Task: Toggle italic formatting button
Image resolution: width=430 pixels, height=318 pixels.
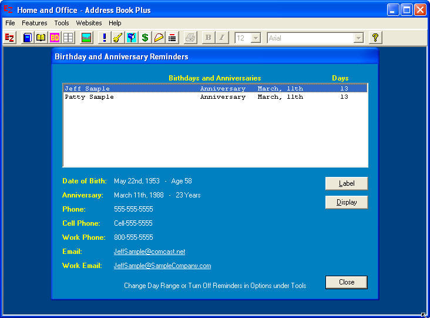Action: point(222,38)
